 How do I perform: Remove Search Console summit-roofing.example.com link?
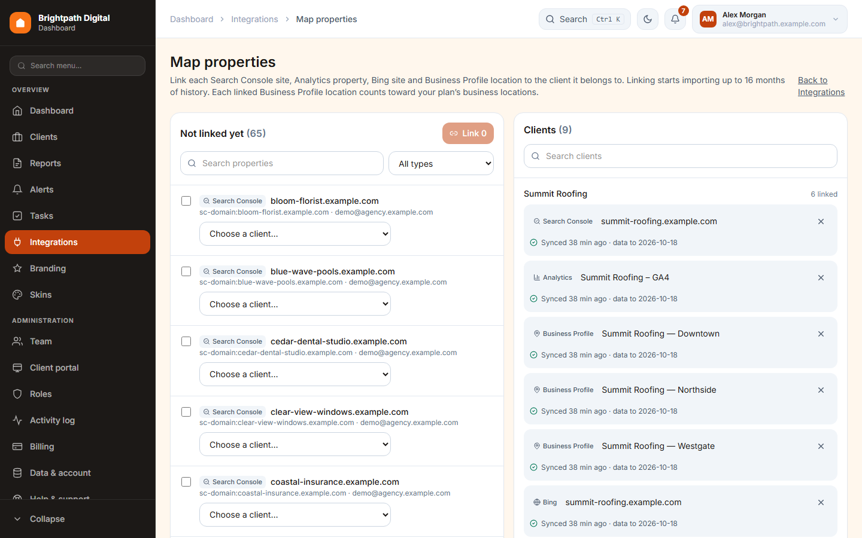click(821, 222)
